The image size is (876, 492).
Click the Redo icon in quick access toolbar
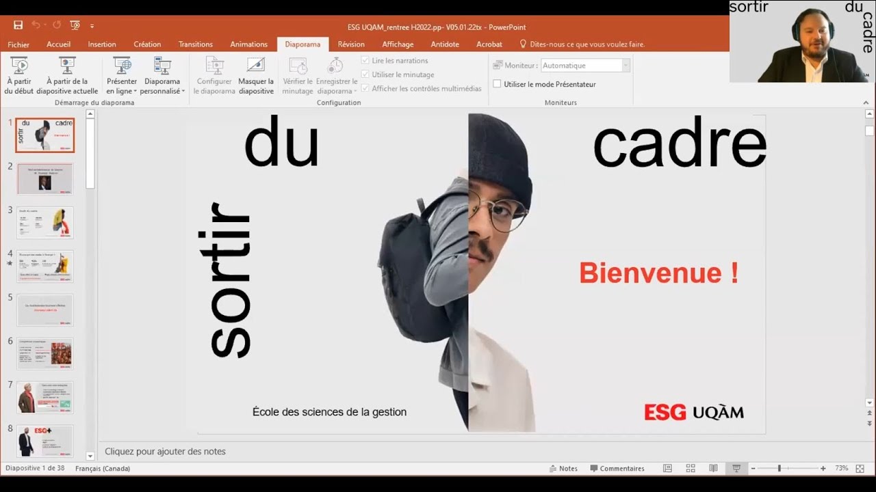coord(57,25)
